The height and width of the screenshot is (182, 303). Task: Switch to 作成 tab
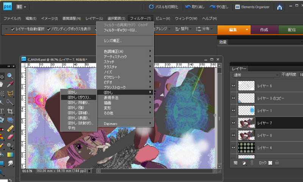click(x=264, y=30)
